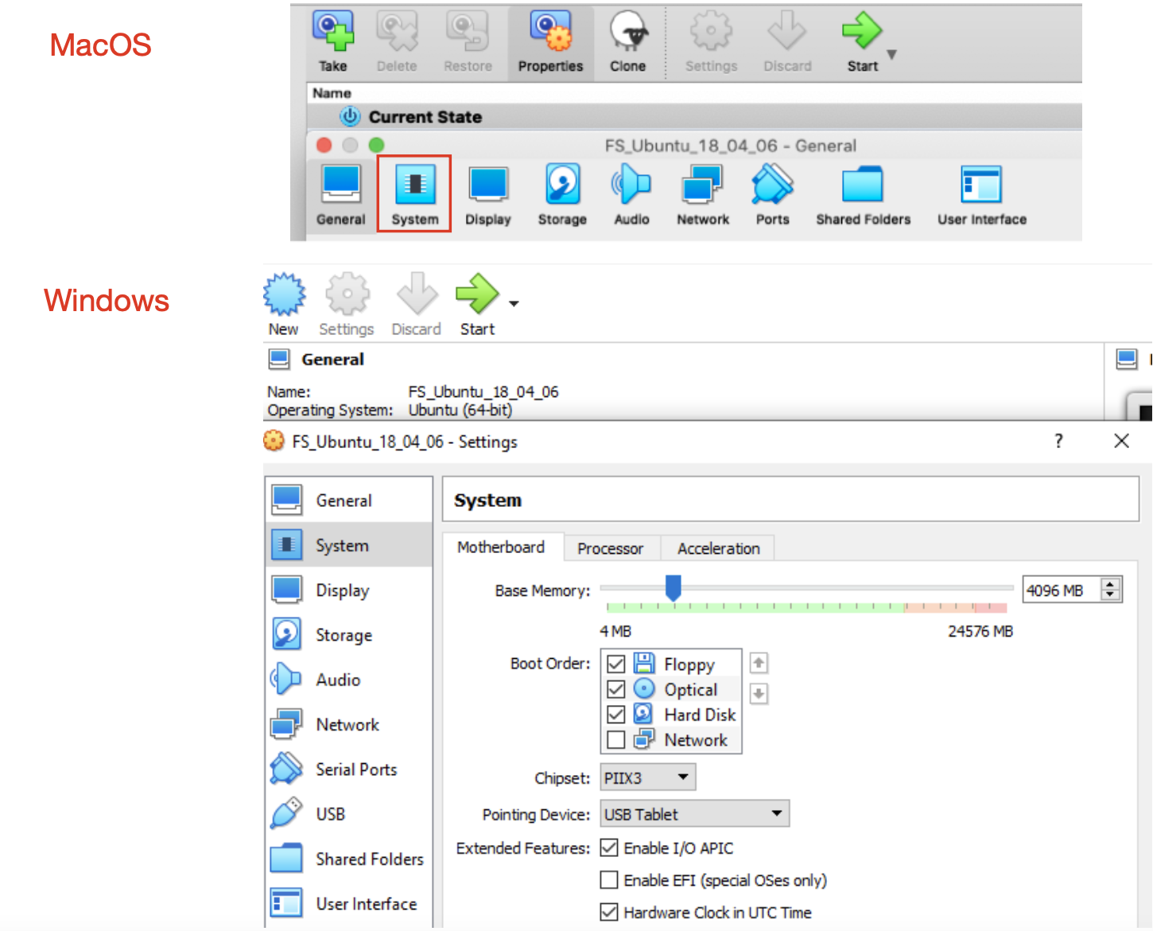The image size is (1153, 931).
Task: Open the Chipset PIIX3 dropdown
Action: point(647,777)
